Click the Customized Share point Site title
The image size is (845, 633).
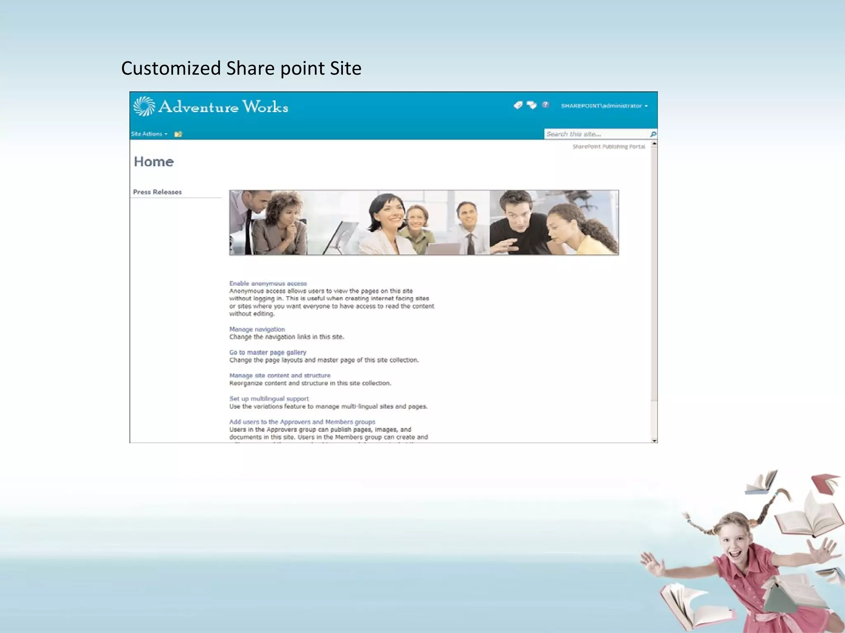[x=241, y=68]
